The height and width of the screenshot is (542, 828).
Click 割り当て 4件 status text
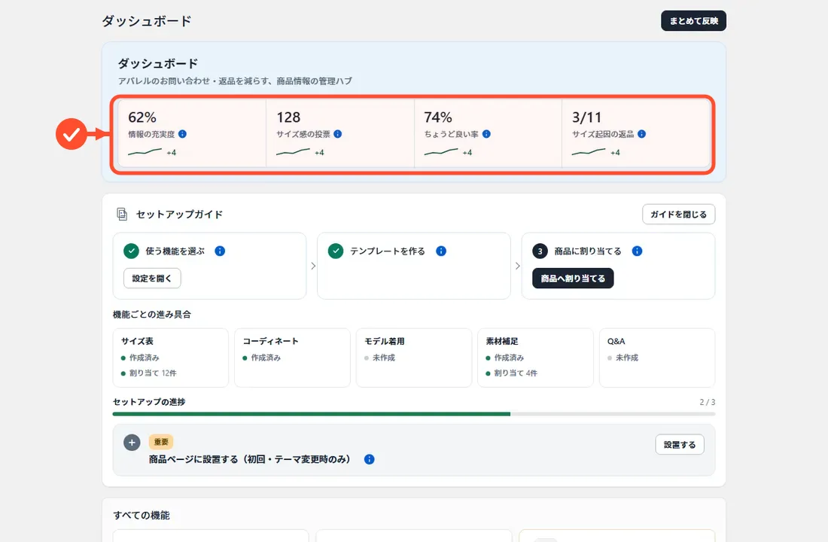[516, 373]
